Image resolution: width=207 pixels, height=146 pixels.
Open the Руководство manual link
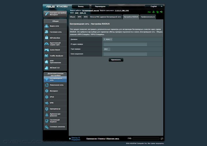click(x=92, y=139)
